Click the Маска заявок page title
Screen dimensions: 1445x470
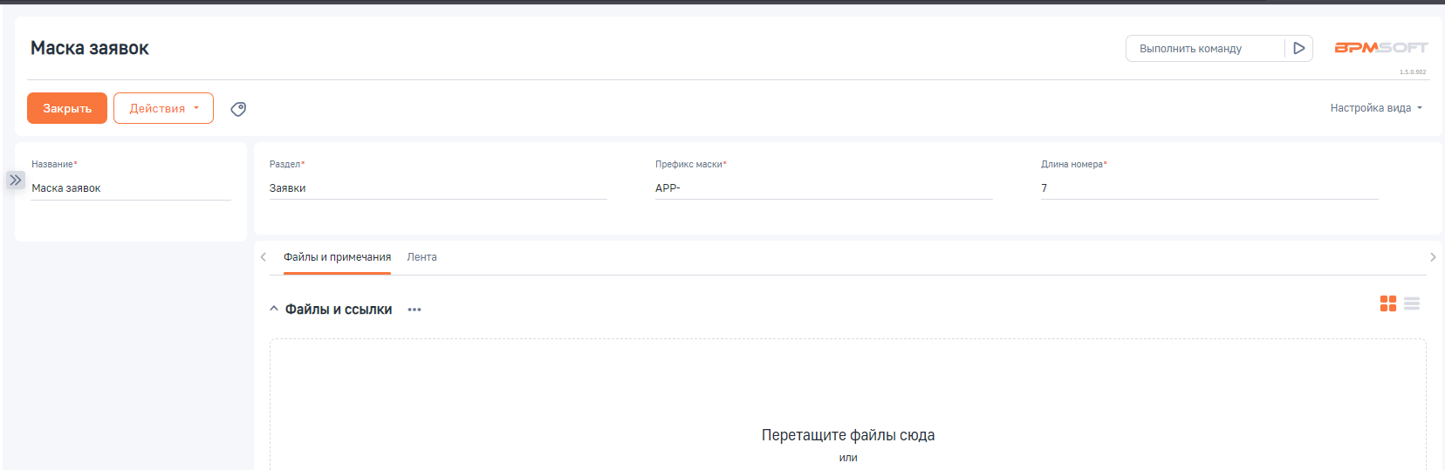pyautogui.click(x=90, y=48)
